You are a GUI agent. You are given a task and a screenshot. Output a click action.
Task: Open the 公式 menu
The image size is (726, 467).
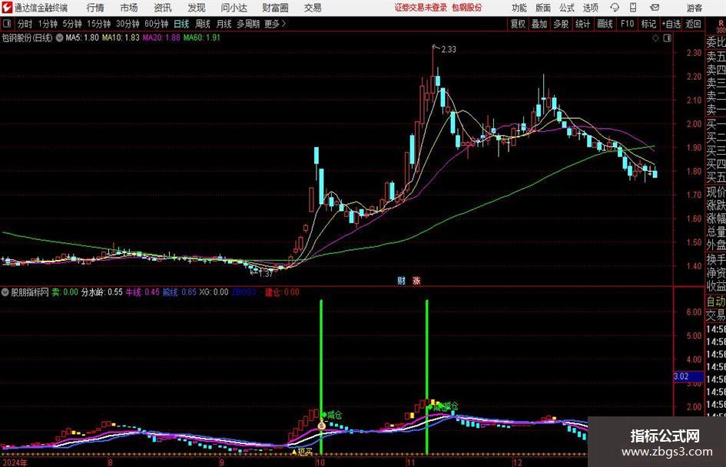(x=566, y=8)
